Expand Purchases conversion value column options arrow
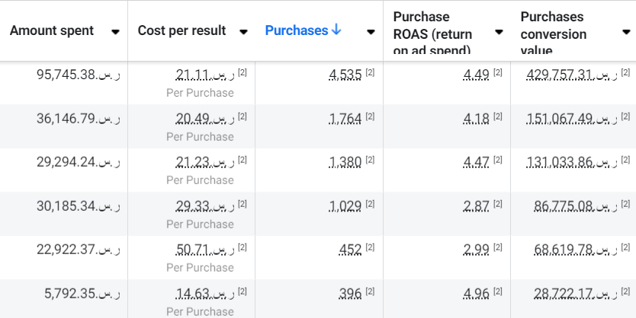636x318 pixels. point(626,32)
